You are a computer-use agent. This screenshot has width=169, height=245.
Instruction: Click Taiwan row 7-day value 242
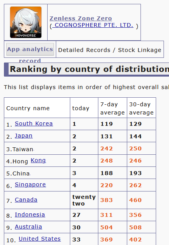coord(107,148)
